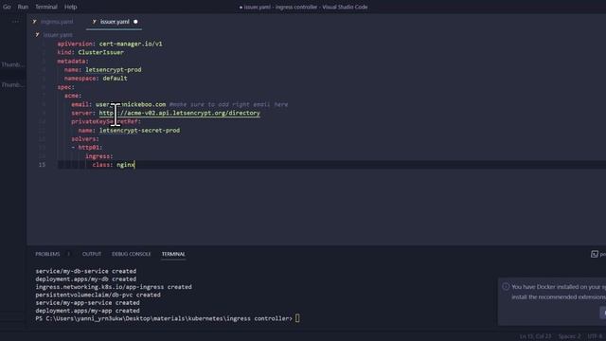This screenshot has height=341, width=606.
Task: Click the '- http01:' line
Action: click(x=87, y=148)
